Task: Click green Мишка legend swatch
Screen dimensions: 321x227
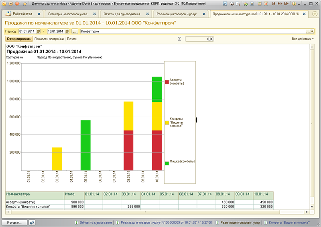Action: click(167, 163)
